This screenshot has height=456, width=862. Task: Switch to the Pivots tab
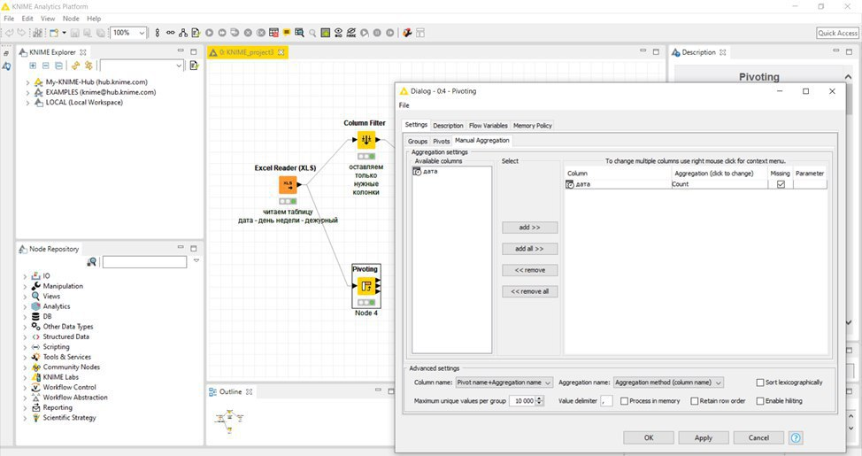pos(442,142)
